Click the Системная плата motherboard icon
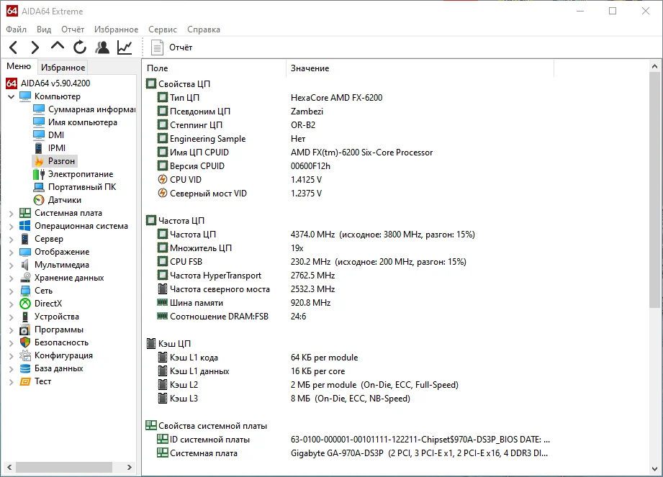 point(25,213)
